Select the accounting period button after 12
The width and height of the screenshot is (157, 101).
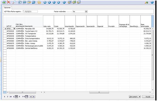pyautogui.click(x=20, y=97)
